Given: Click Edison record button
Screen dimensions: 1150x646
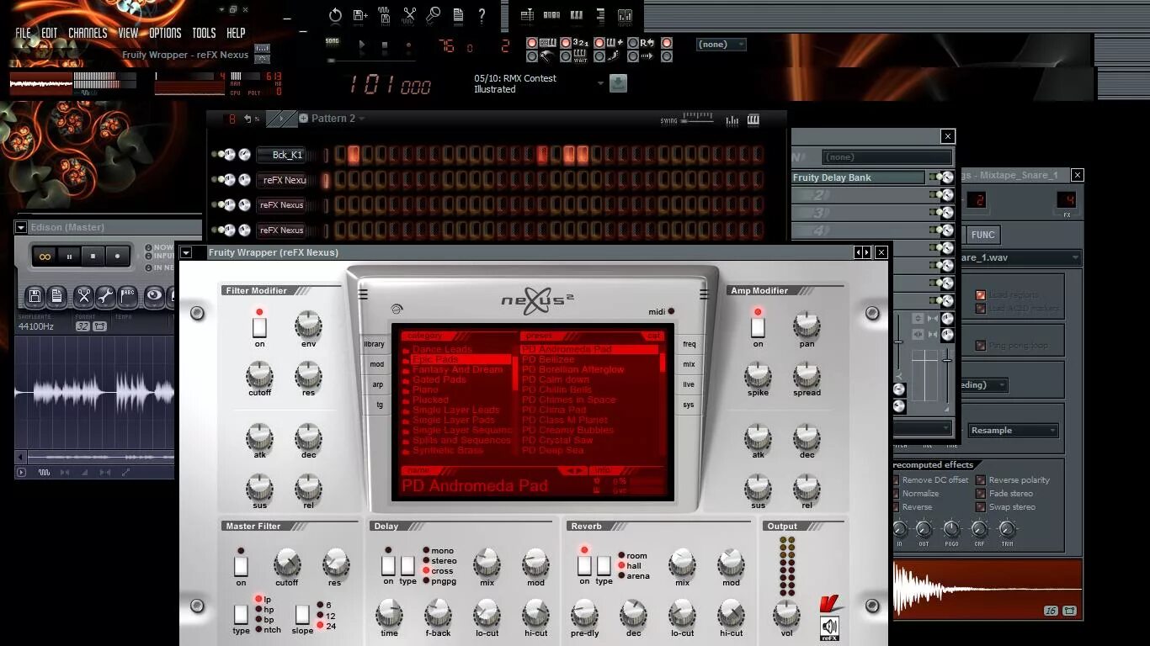Looking at the screenshot, I should coord(117,256).
